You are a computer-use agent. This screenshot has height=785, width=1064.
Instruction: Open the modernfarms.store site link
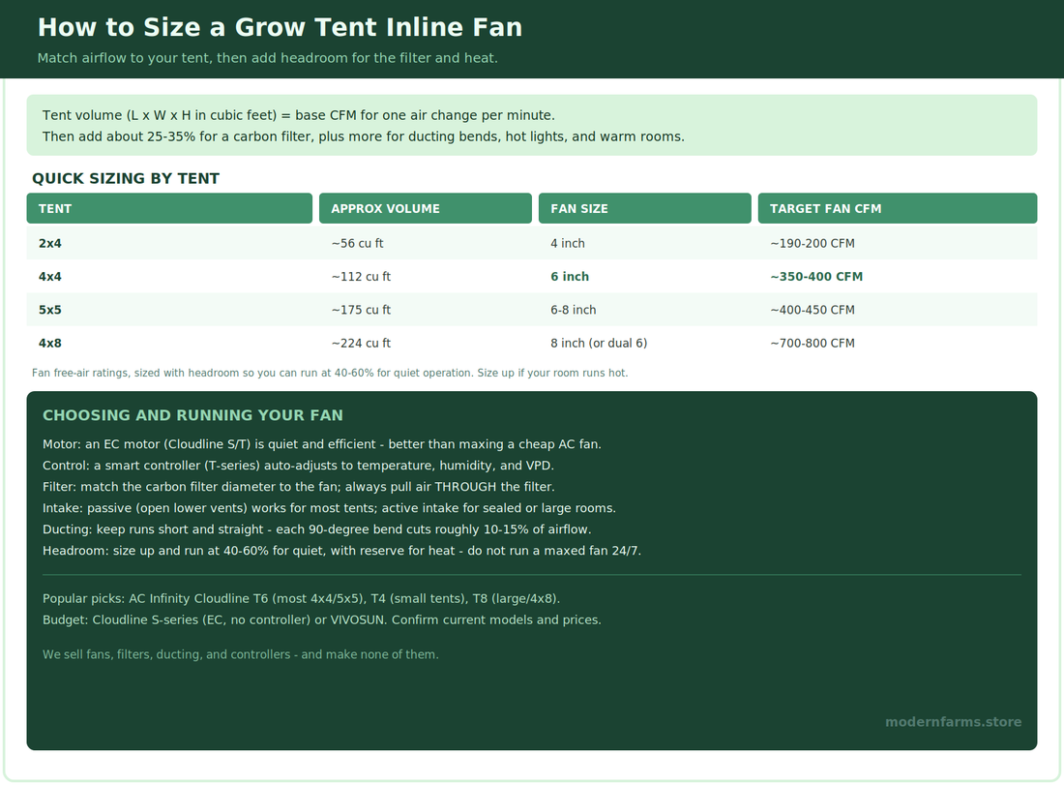[x=954, y=722]
